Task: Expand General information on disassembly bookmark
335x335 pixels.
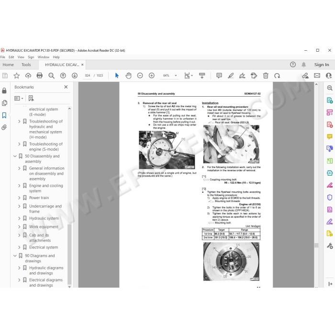Action: (19, 168)
